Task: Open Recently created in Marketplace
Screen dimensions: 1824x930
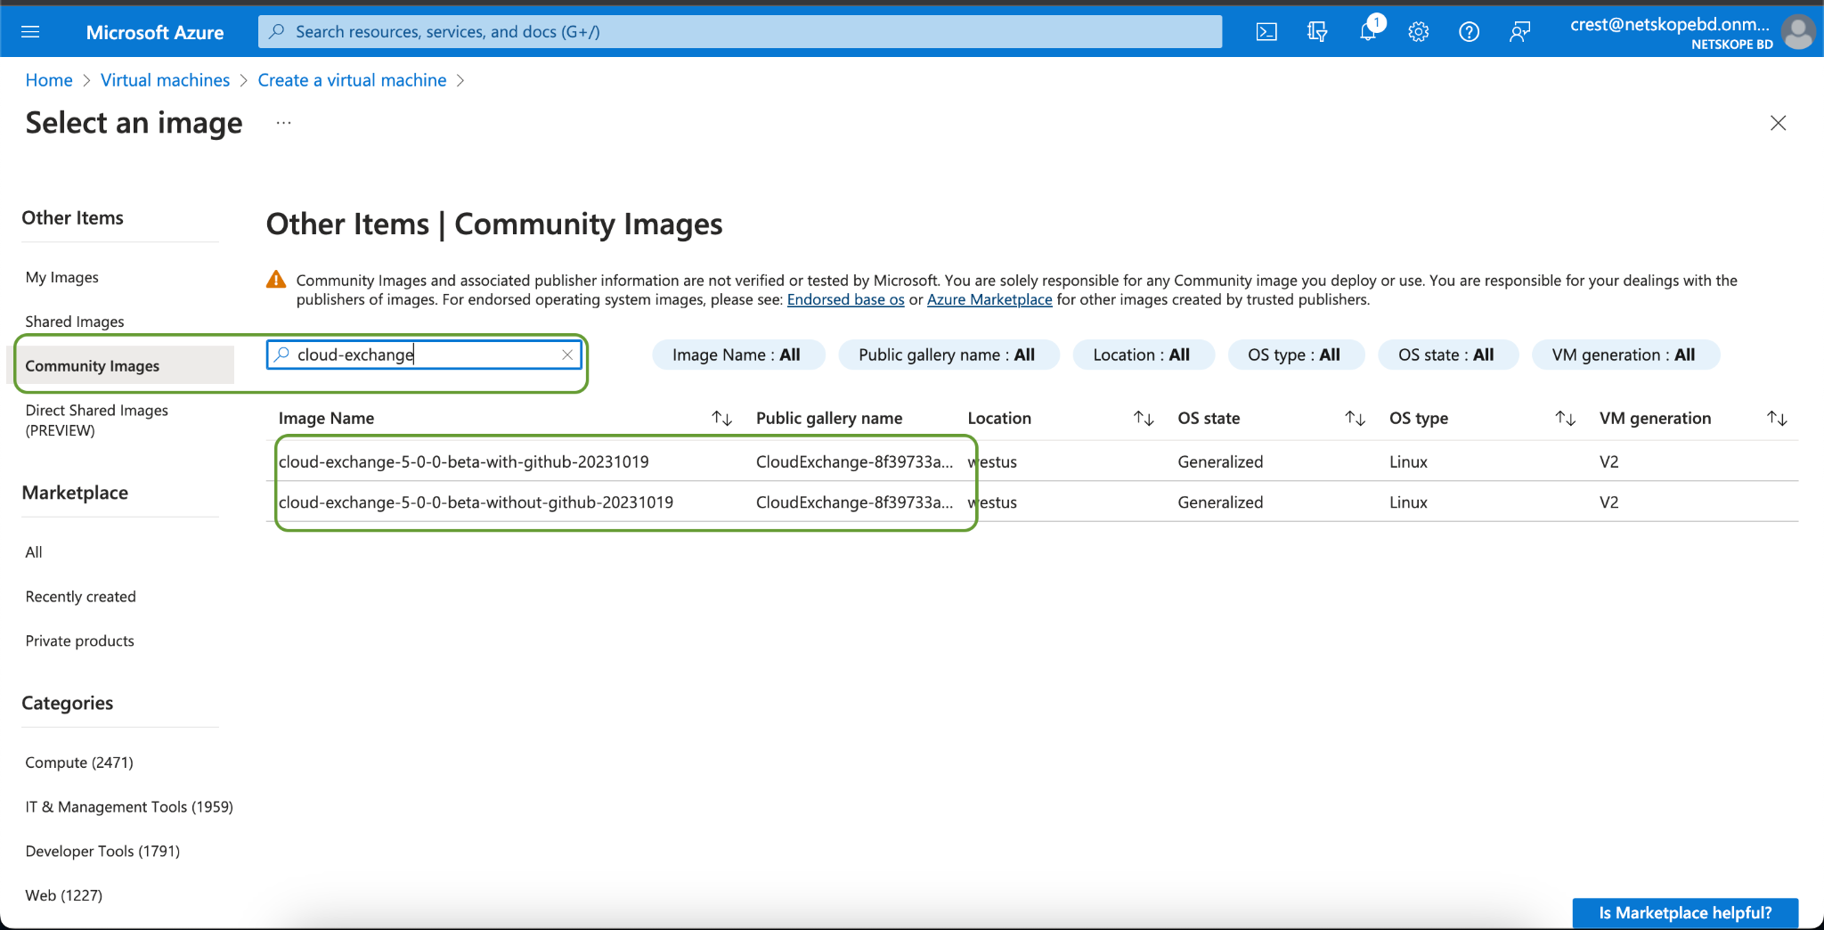Action: point(80,597)
